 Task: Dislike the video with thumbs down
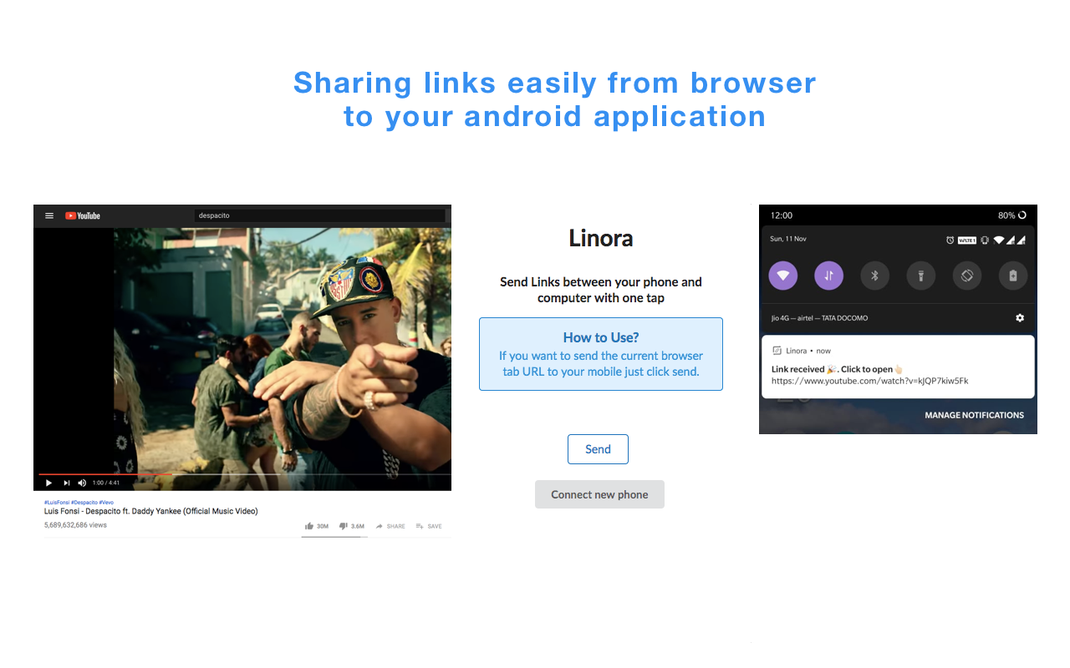[x=343, y=526]
